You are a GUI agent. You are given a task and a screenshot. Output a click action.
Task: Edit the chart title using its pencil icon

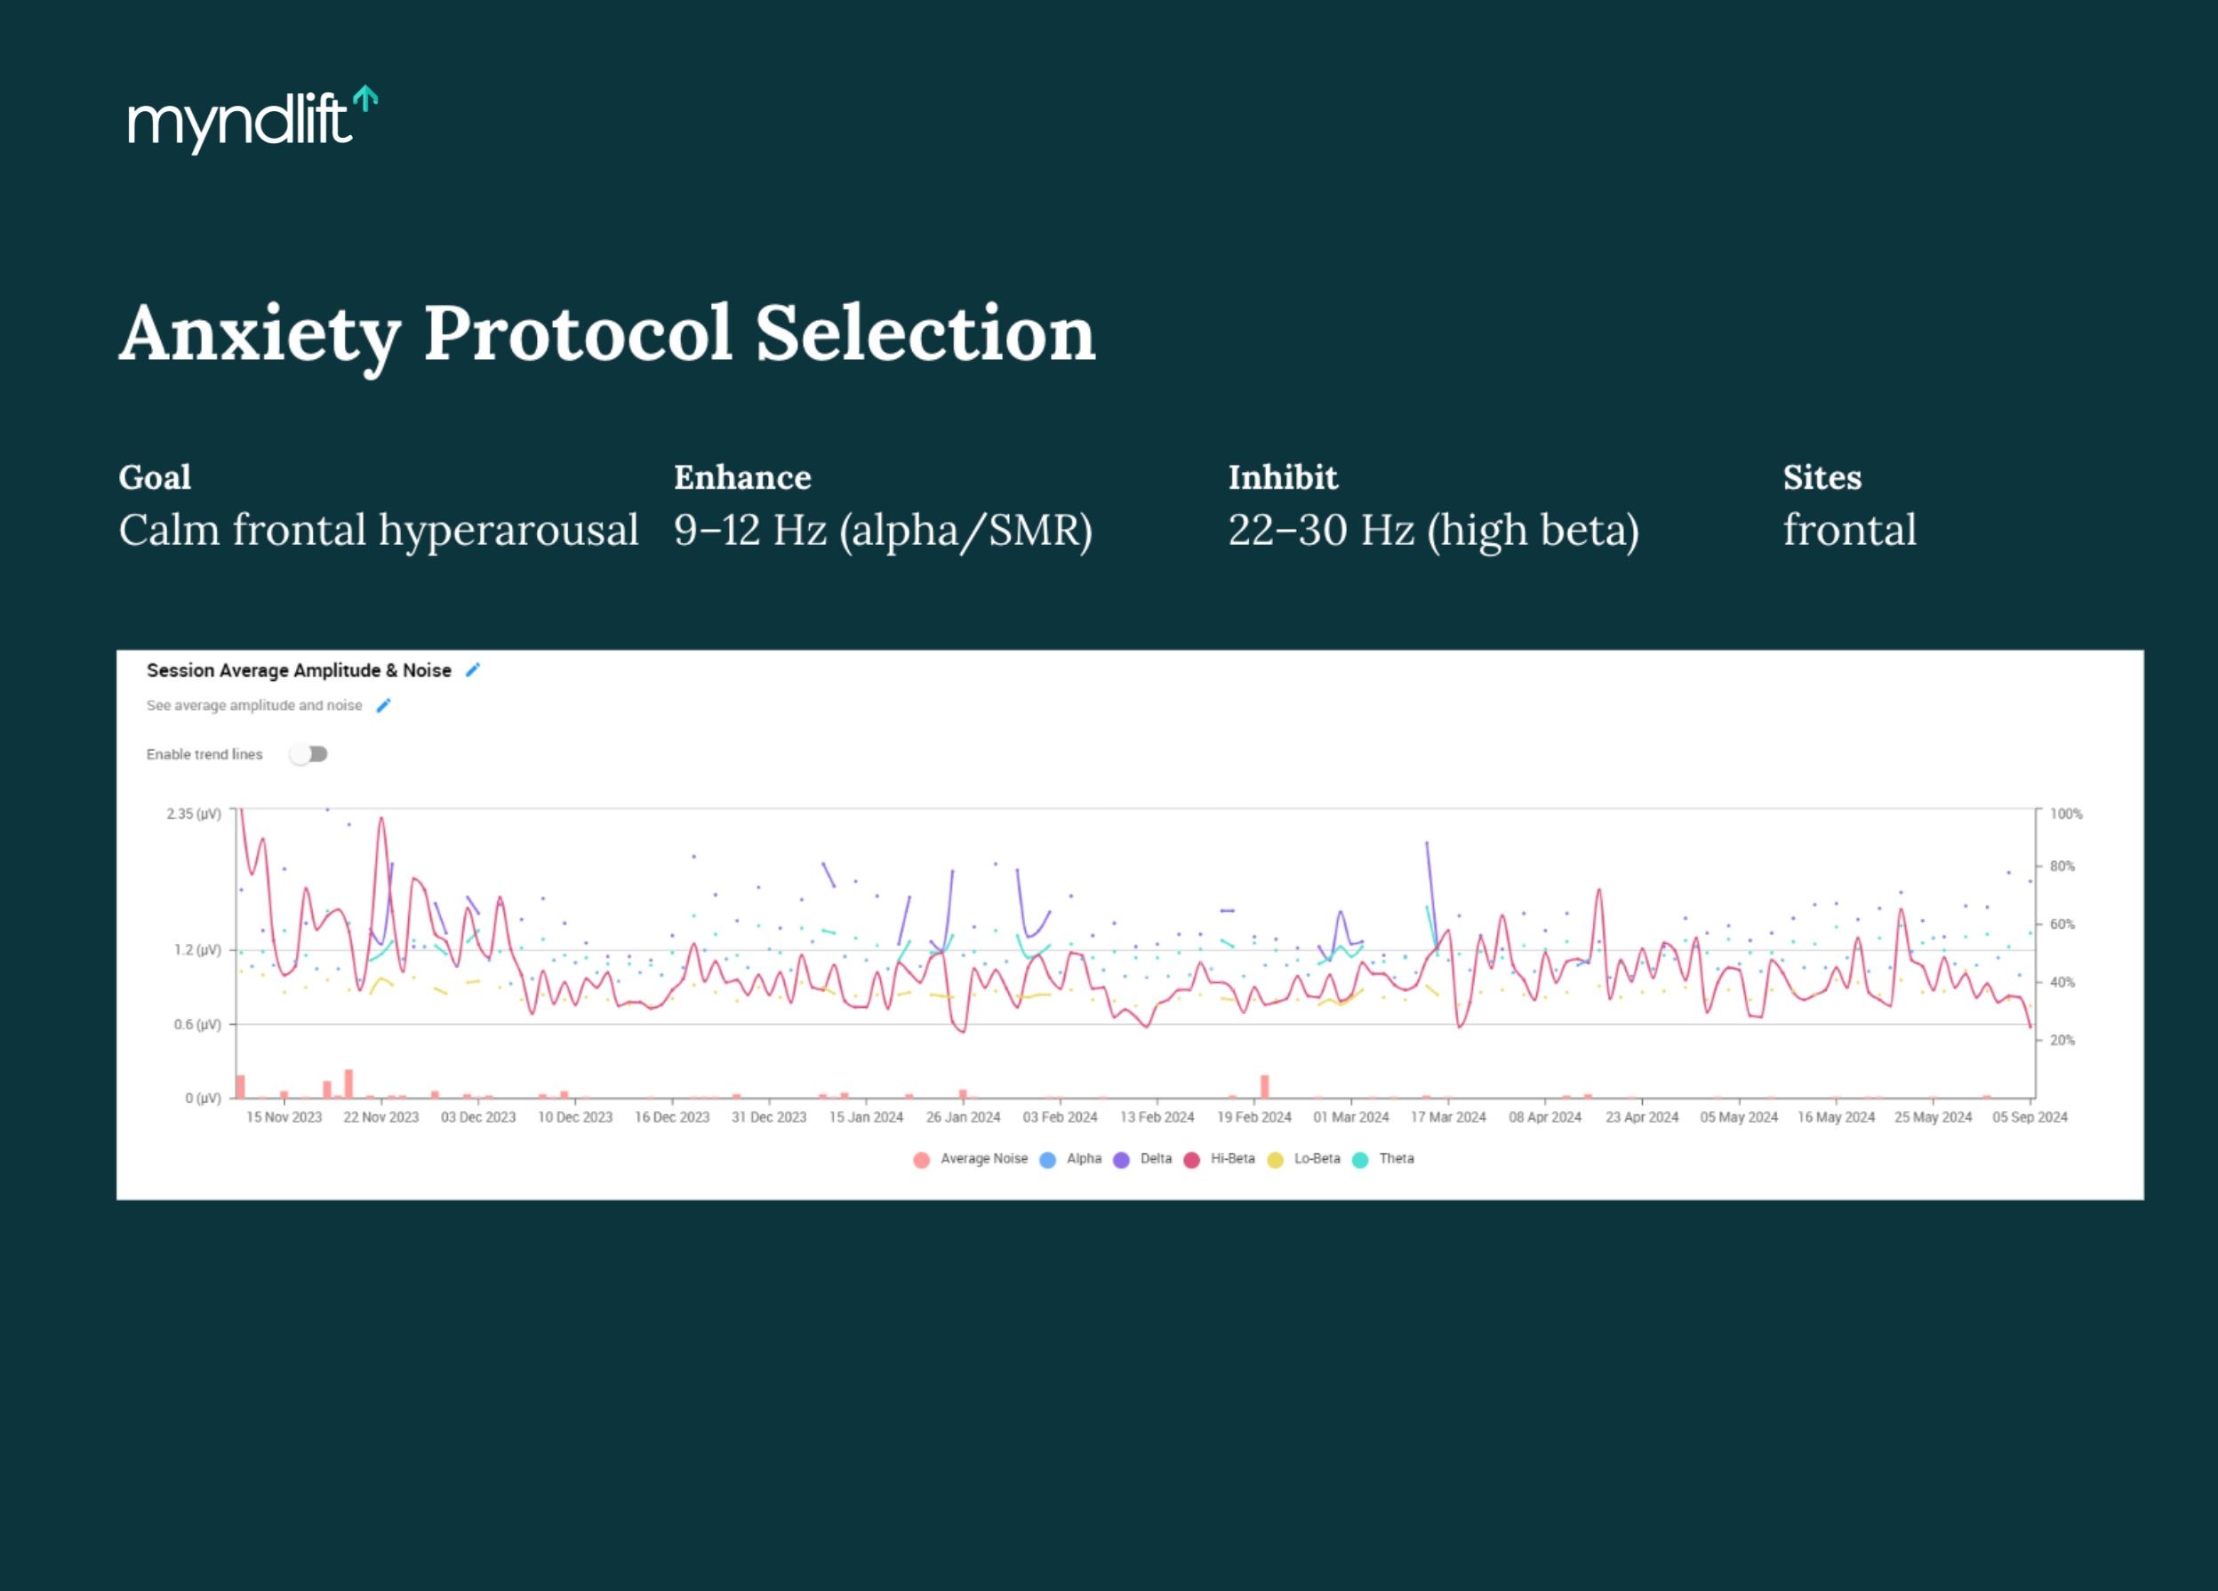pyautogui.click(x=473, y=671)
